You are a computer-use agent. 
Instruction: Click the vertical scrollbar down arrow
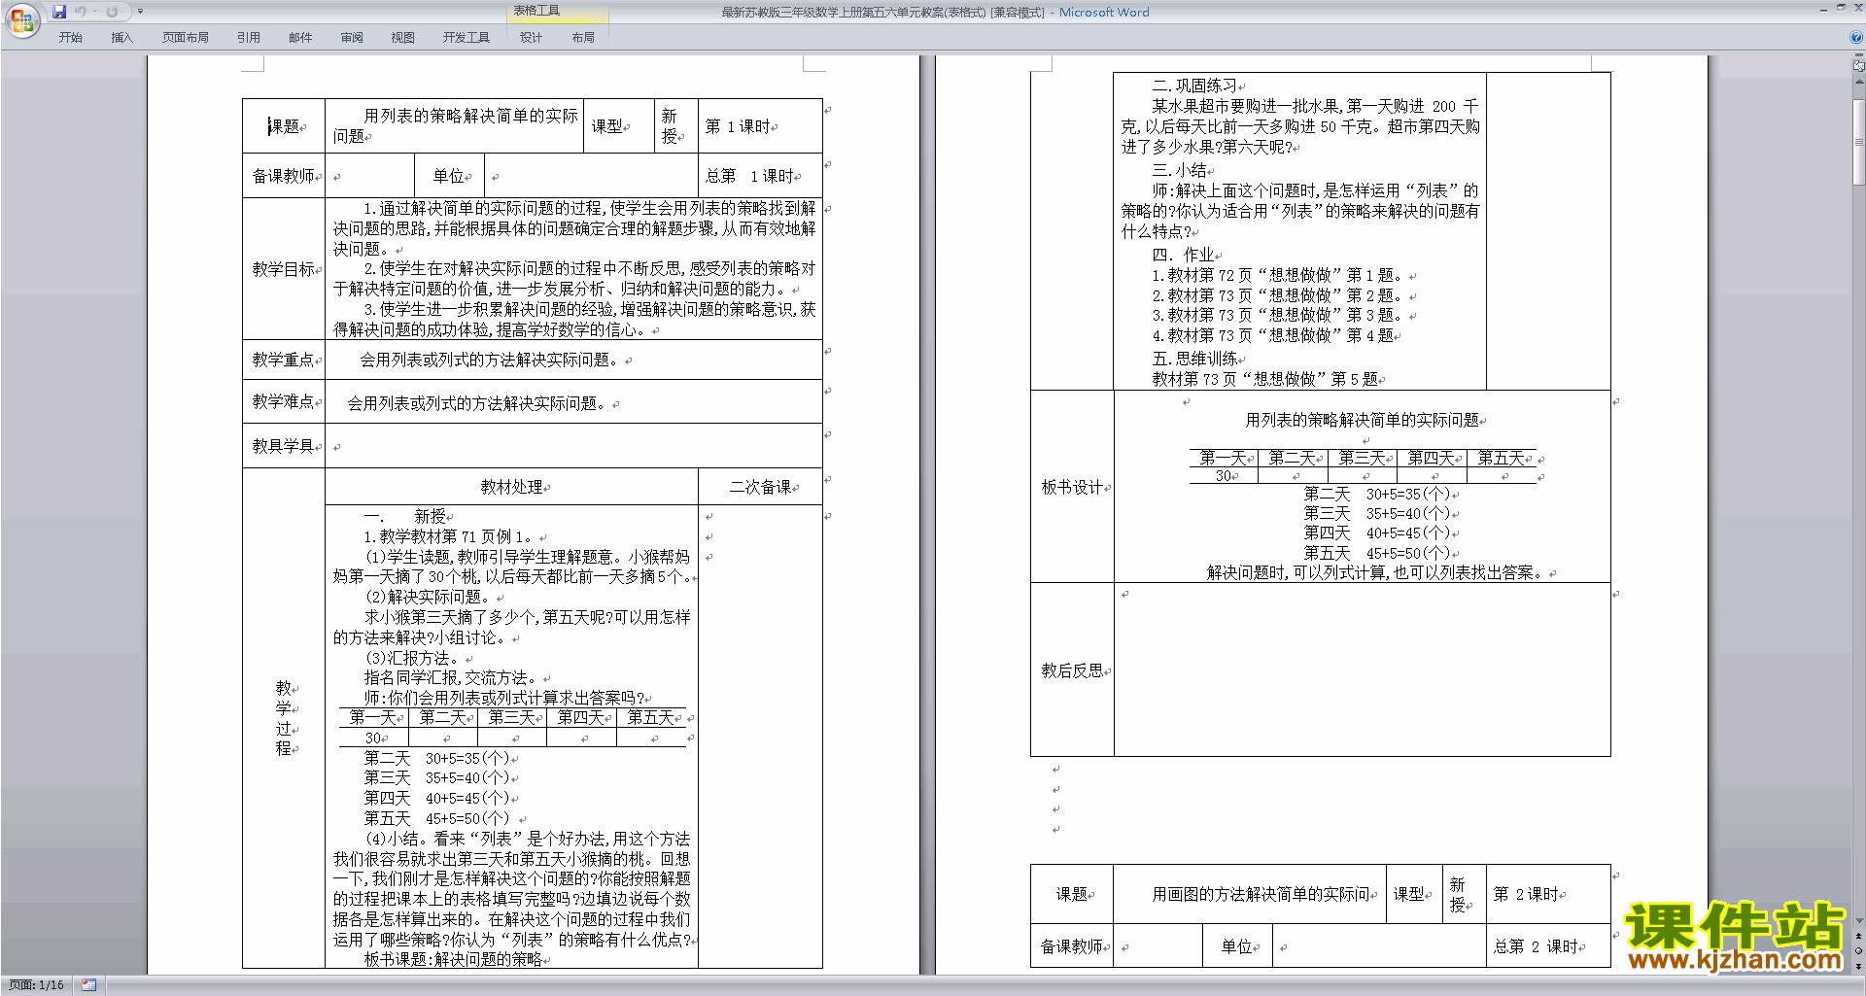pos(1858,920)
